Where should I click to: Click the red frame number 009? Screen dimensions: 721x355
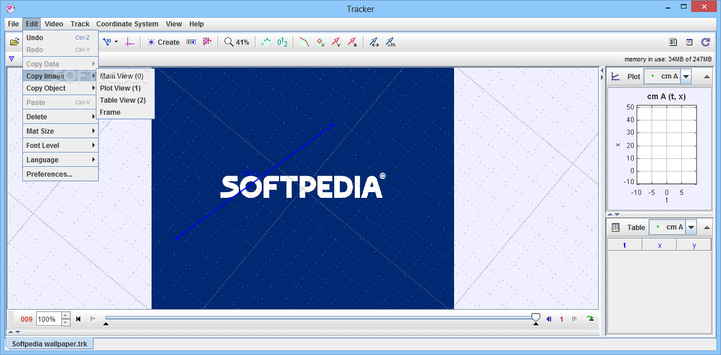point(26,319)
